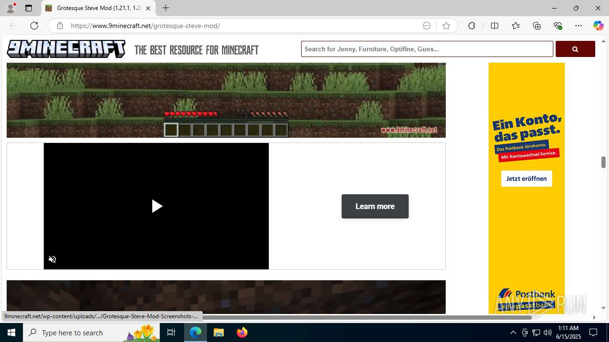Click the address bar URL

145,26
